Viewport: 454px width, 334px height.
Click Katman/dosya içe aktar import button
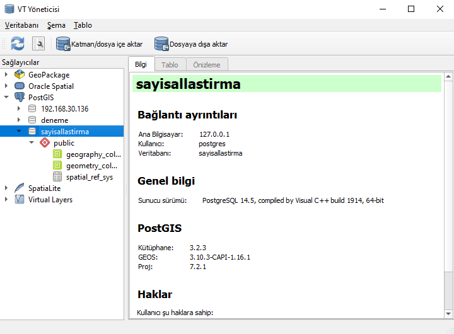coord(100,44)
